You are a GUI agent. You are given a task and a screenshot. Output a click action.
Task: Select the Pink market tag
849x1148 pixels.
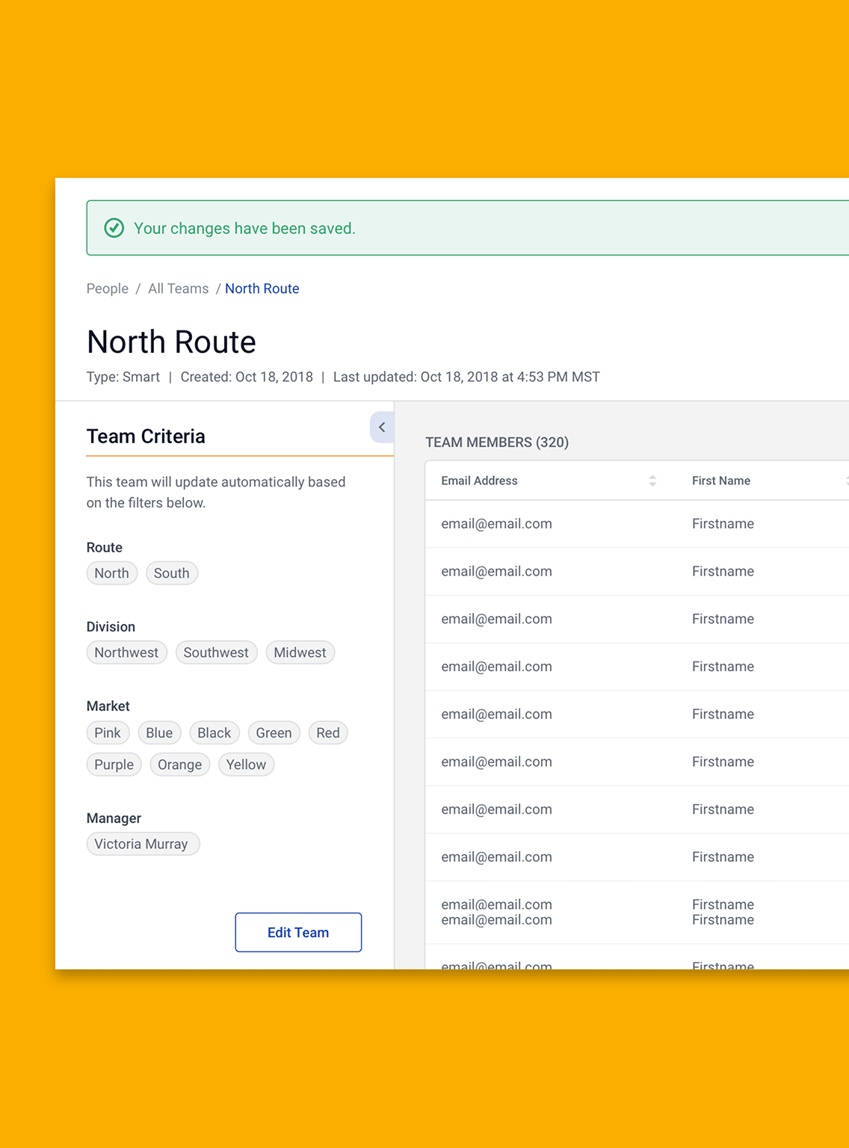(x=108, y=733)
